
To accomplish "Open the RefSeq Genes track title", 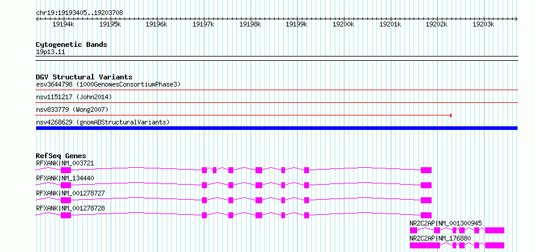I will click(x=61, y=156).
